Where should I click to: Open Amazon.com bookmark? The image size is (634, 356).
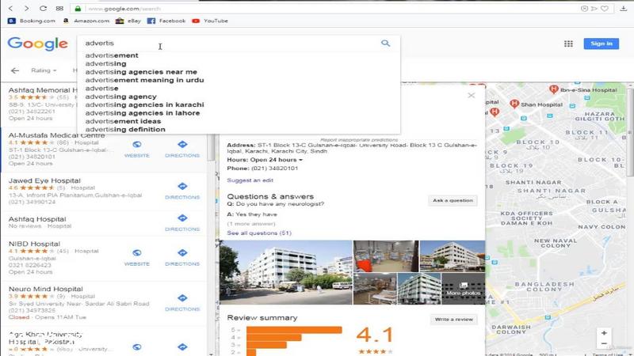point(86,21)
